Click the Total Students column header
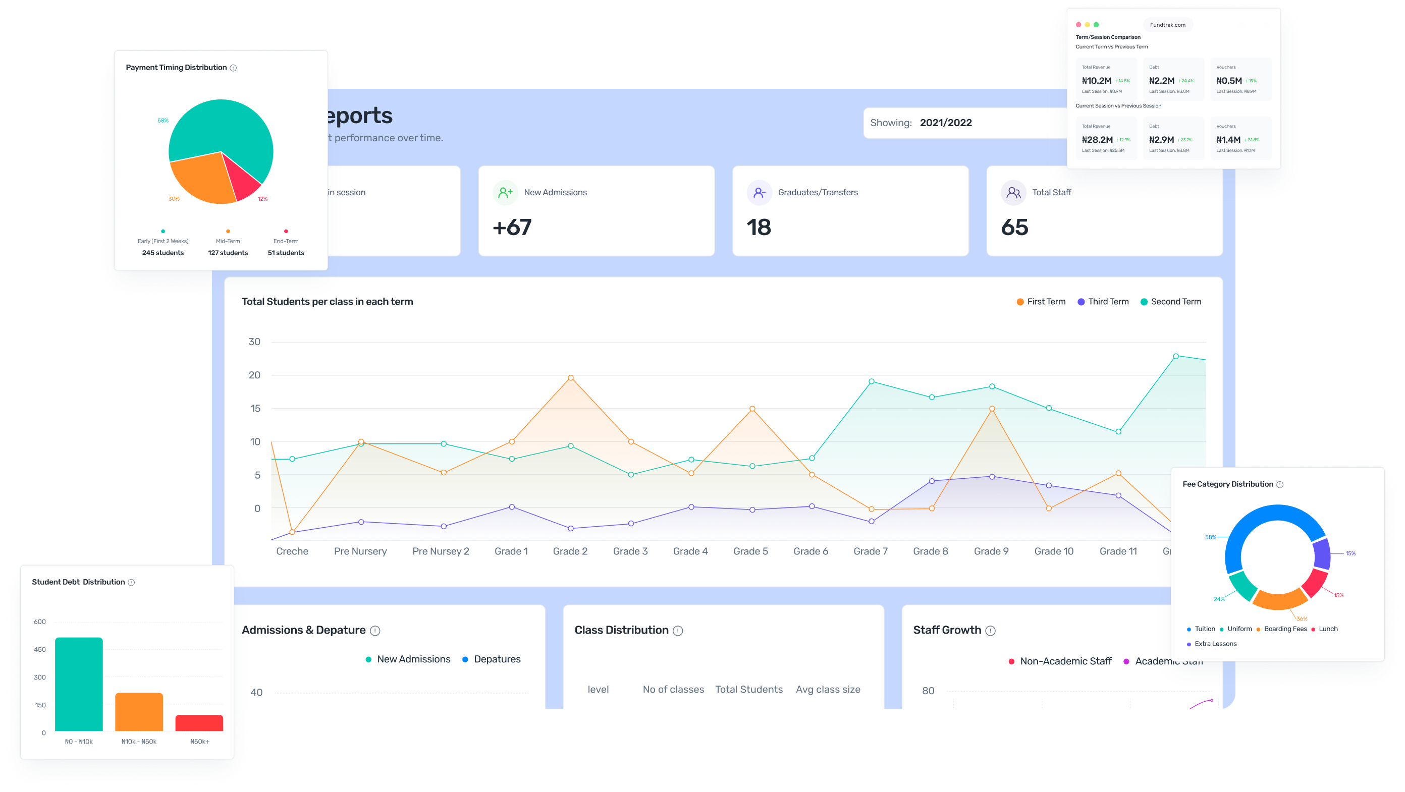The height and width of the screenshot is (792, 1405). click(x=749, y=690)
